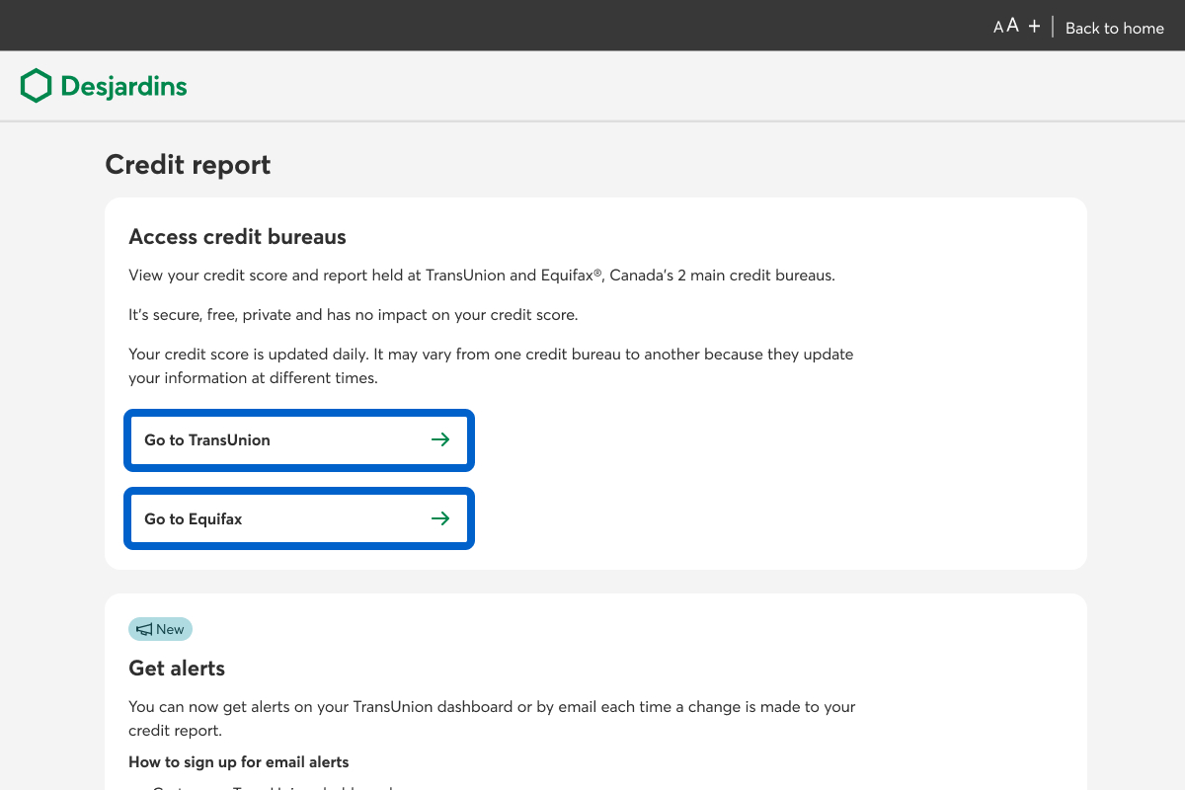Click the 'secure, free, private' sentence
1185x790 pixels.
coord(353,315)
